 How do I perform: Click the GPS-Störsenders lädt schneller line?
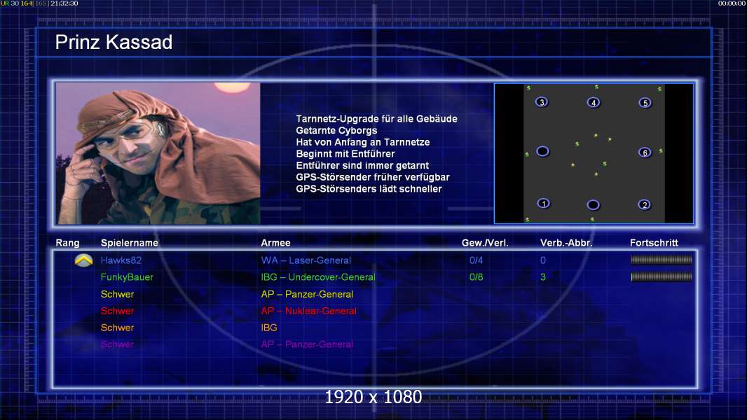click(369, 189)
